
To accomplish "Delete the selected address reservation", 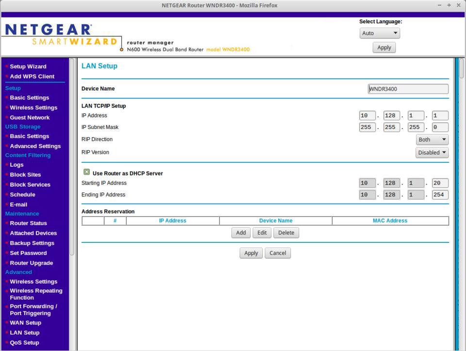I will click(286, 233).
